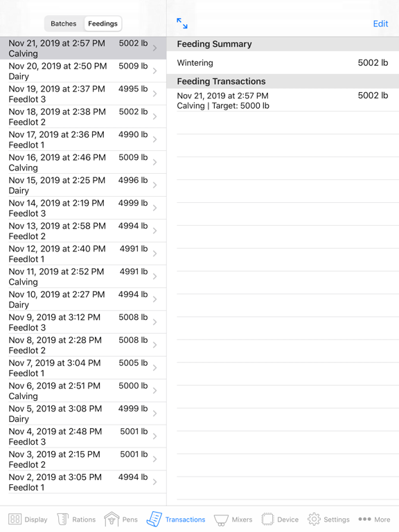This screenshot has height=532, width=399.
Task: Open the Pens barn icon
Action: pyautogui.click(x=112, y=519)
